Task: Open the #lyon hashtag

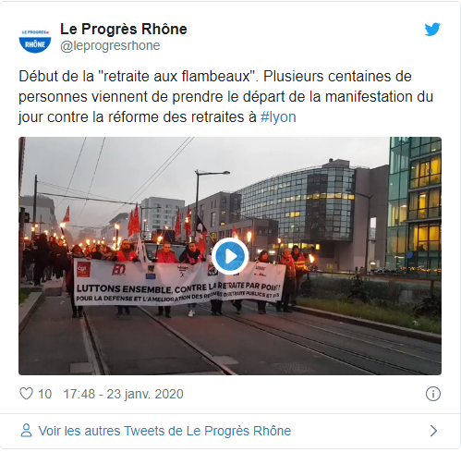Action: tap(278, 117)
